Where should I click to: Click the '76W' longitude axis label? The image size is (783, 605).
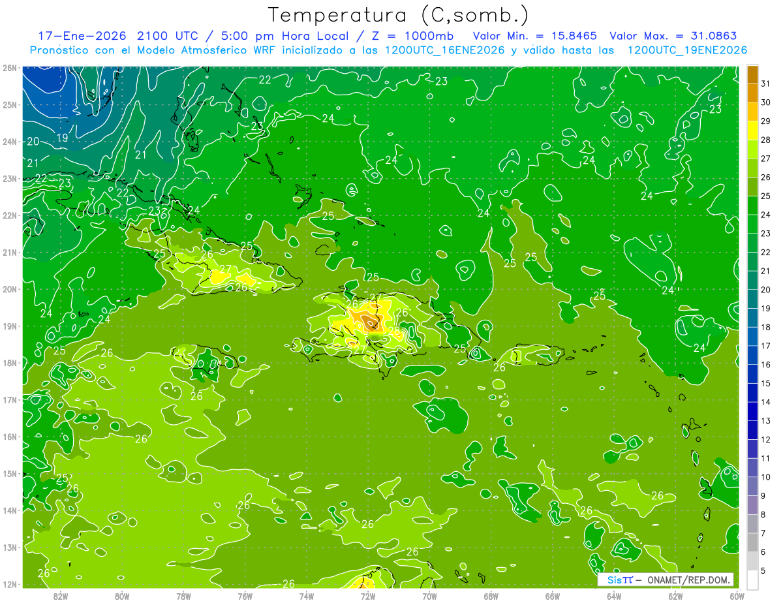[x=245, y=597]
